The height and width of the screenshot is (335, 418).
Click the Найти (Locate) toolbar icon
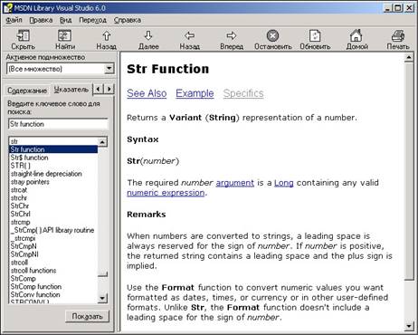coord(64,35)
